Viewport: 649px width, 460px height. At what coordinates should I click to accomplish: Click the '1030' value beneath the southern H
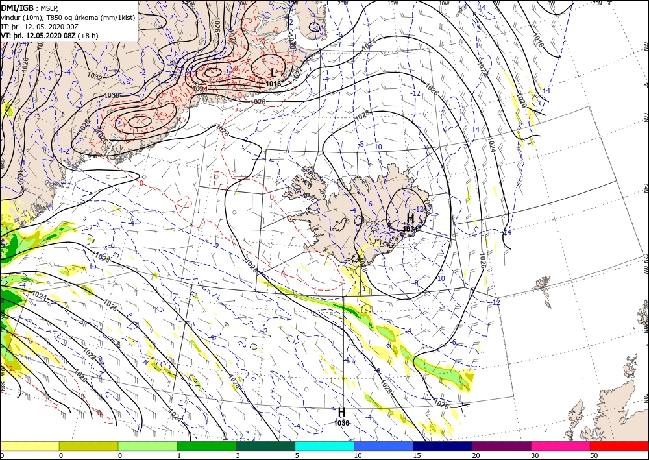point(341,423)
